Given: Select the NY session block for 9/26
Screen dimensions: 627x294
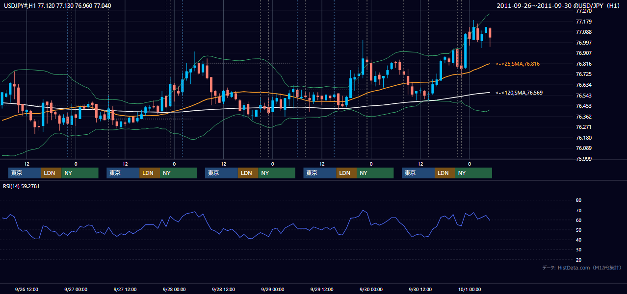Looking at the screenshot, I should (80, 173).
